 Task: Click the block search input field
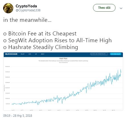pos(99,54)
